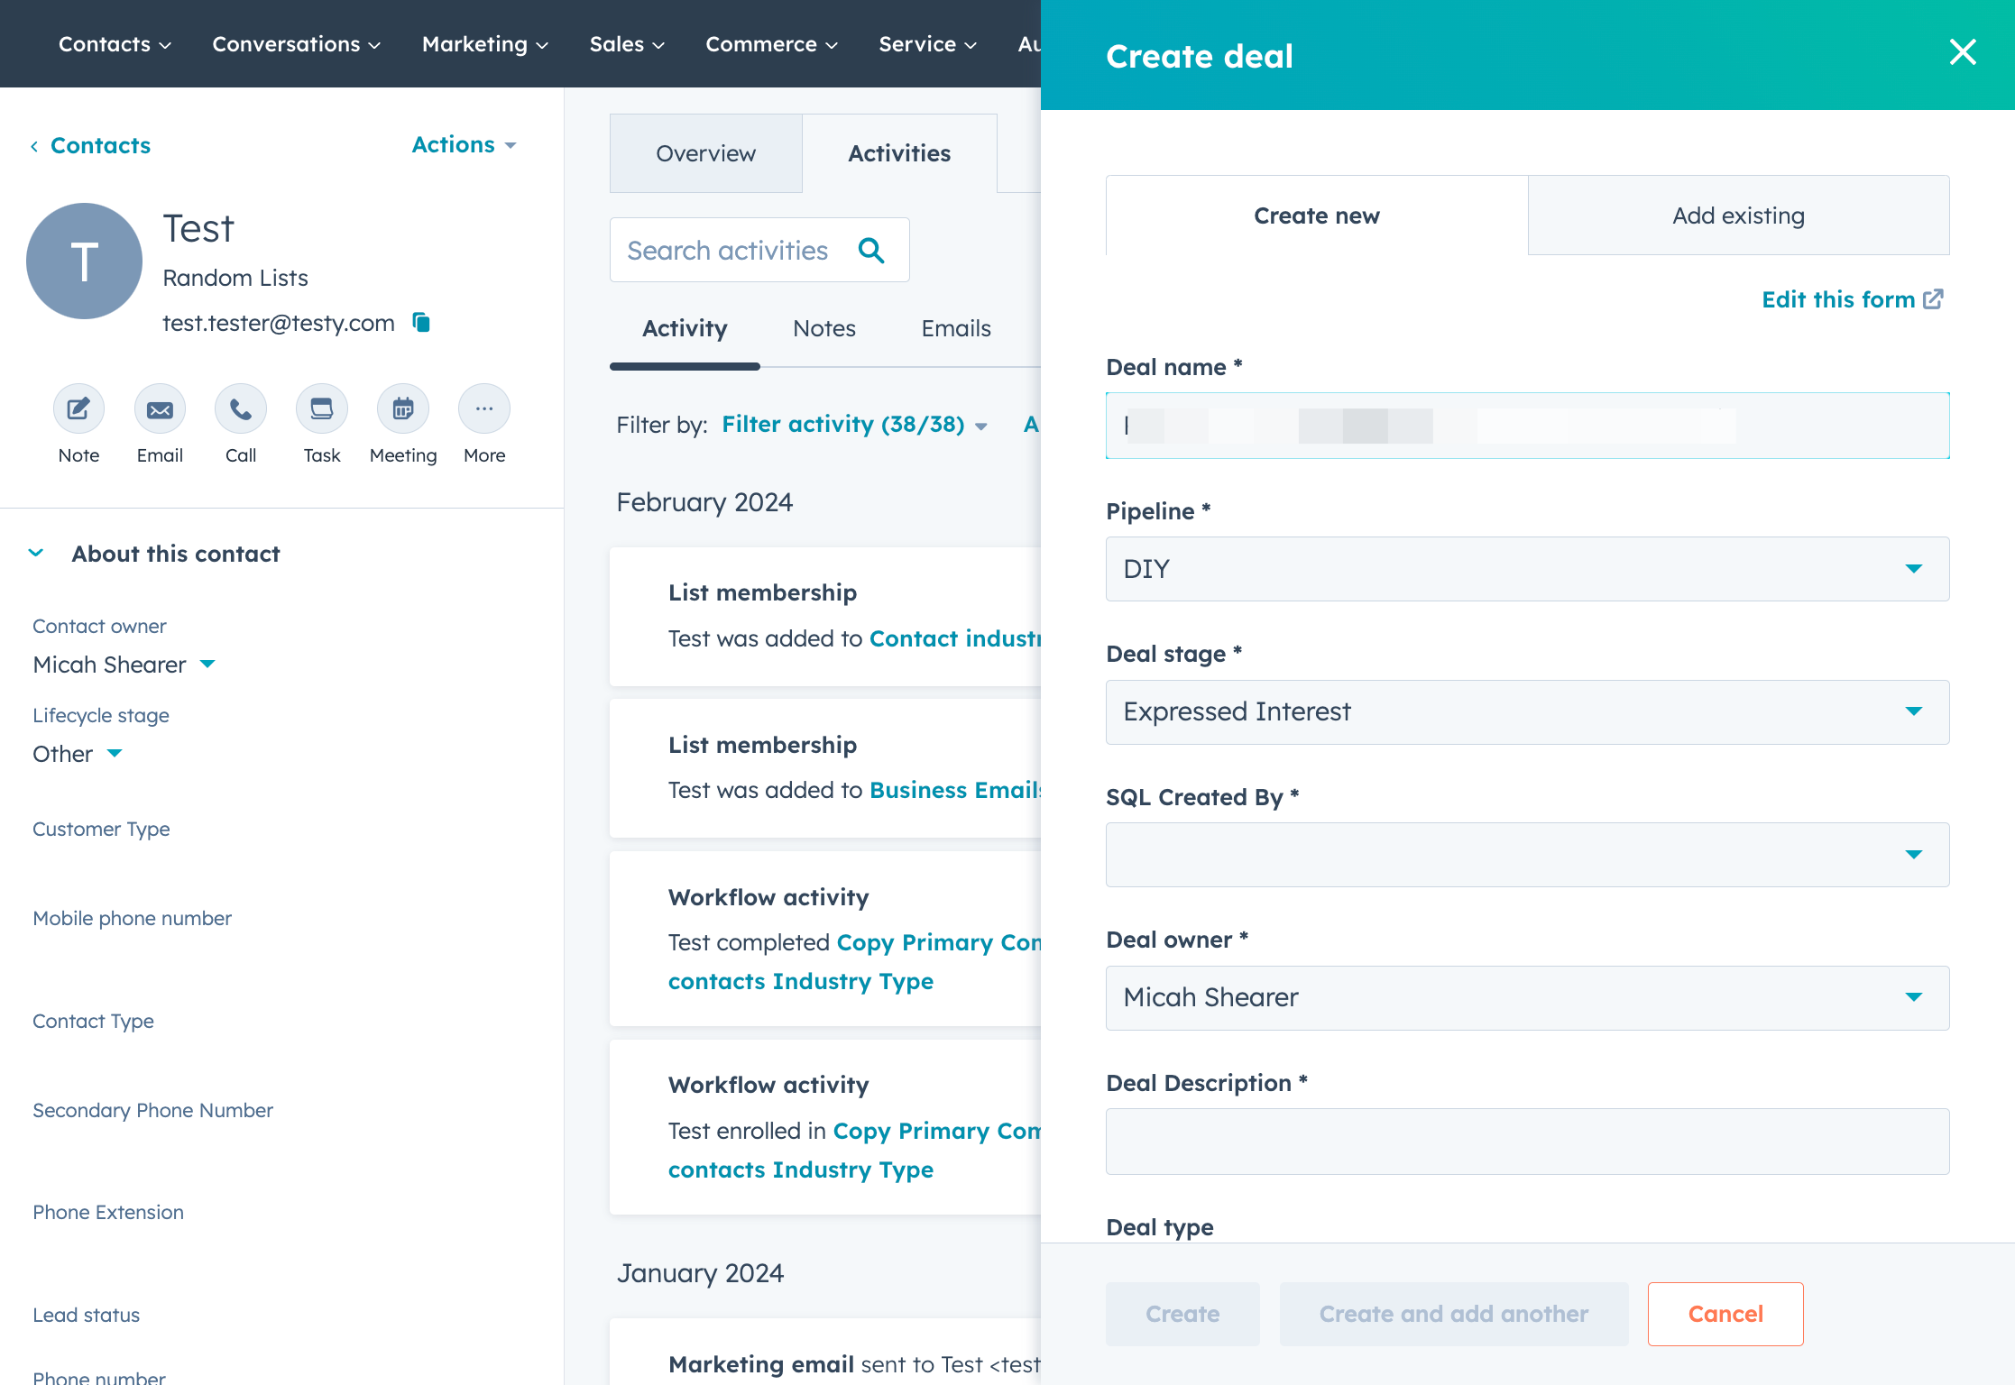Click the T contact avatar
This screenshot has height=1385, width=2015.
pos(84,261)
